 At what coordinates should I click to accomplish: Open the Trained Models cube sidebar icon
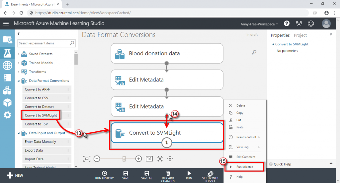7,103
